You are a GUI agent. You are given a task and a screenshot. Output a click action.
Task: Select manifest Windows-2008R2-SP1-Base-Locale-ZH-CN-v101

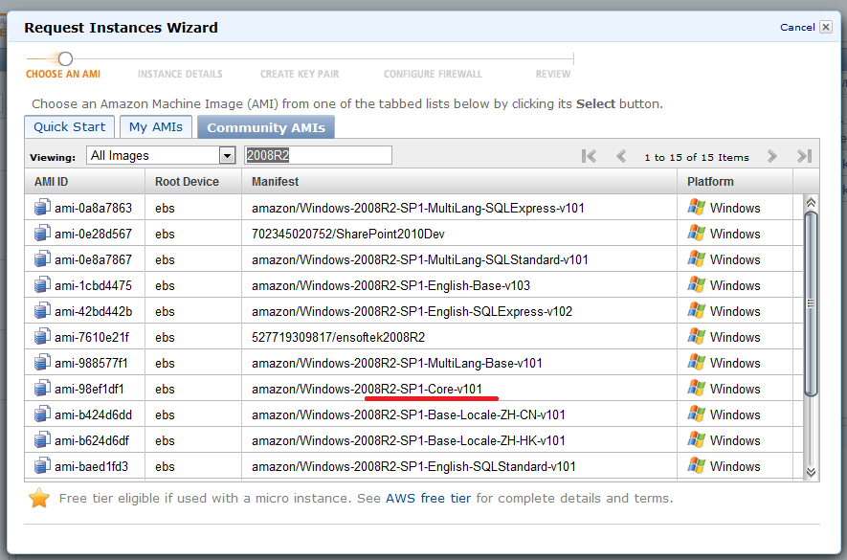click(x=409, y=415)
